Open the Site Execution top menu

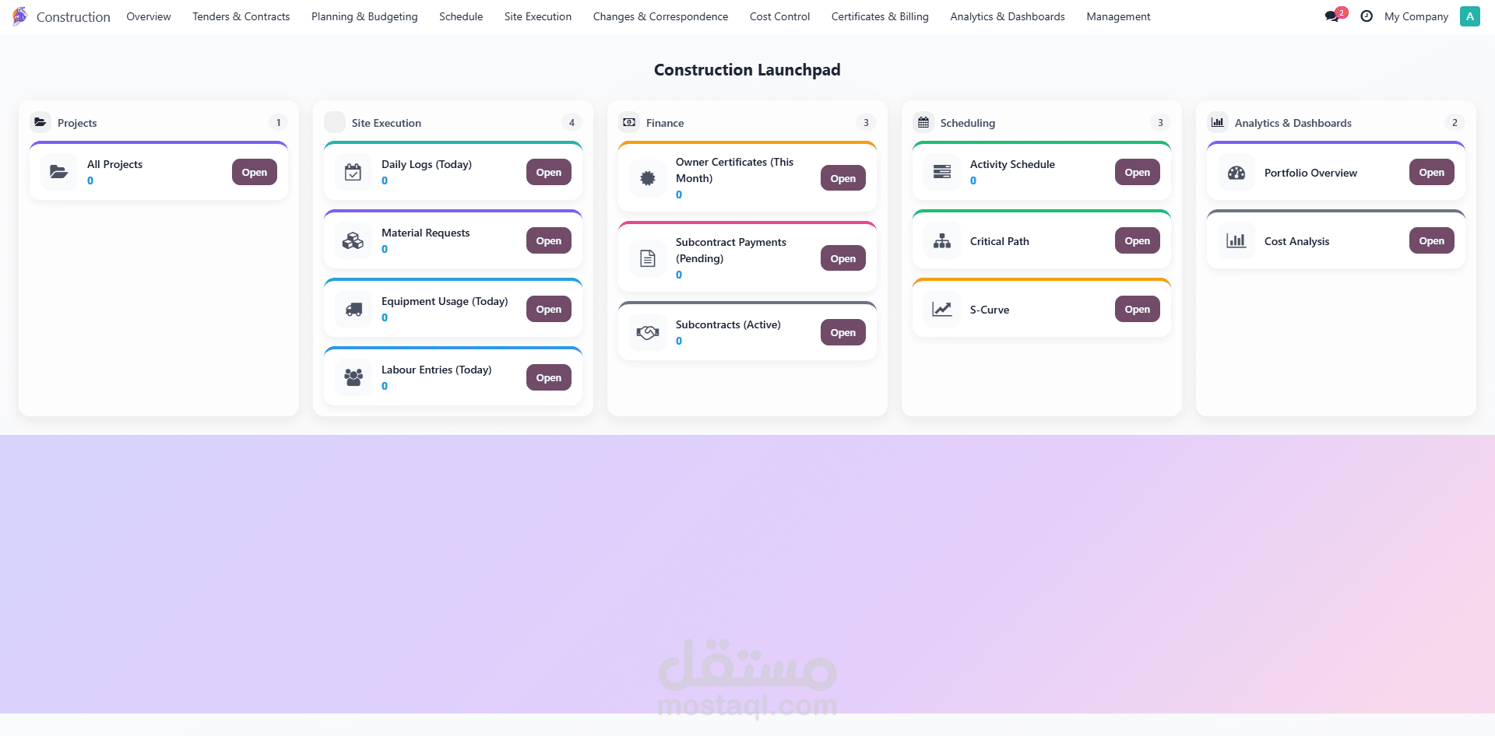pos(538,16)
